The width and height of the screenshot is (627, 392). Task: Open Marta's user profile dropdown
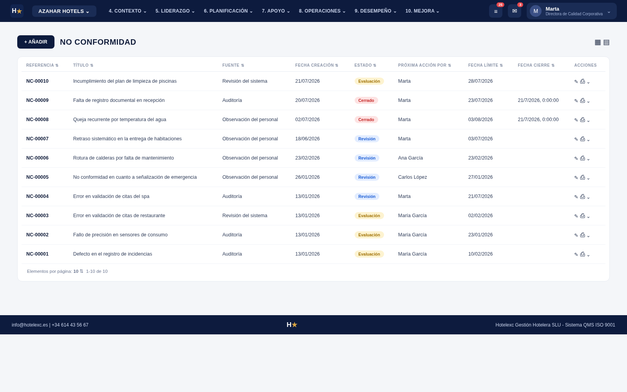[571, 11]
